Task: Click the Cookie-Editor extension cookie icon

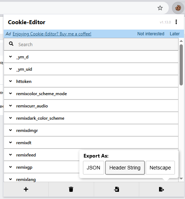Action: tap(178, 8)
